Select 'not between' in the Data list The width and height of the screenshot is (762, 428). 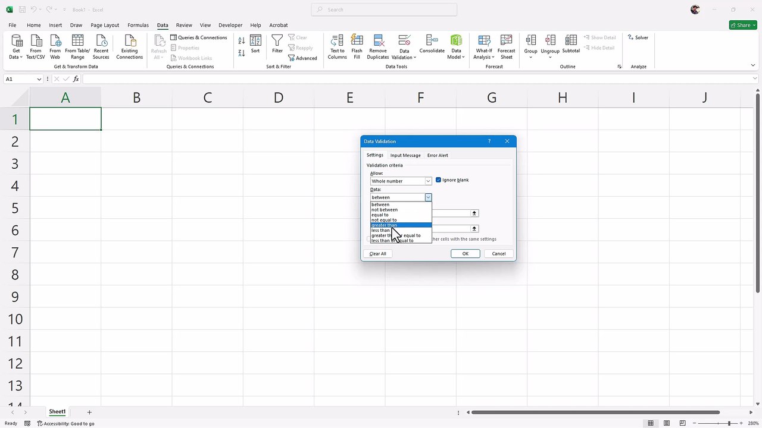pos(401,210)
